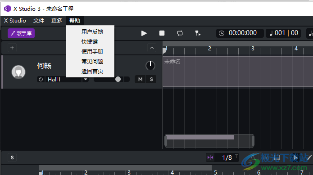Open the 歌手库 singer library
The image size is (313, 175).
(21, 33)
